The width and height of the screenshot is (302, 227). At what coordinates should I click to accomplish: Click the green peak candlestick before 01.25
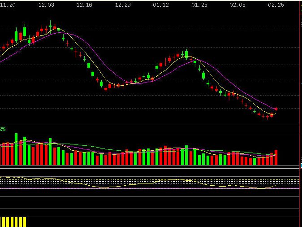click(x=186, y=54)
